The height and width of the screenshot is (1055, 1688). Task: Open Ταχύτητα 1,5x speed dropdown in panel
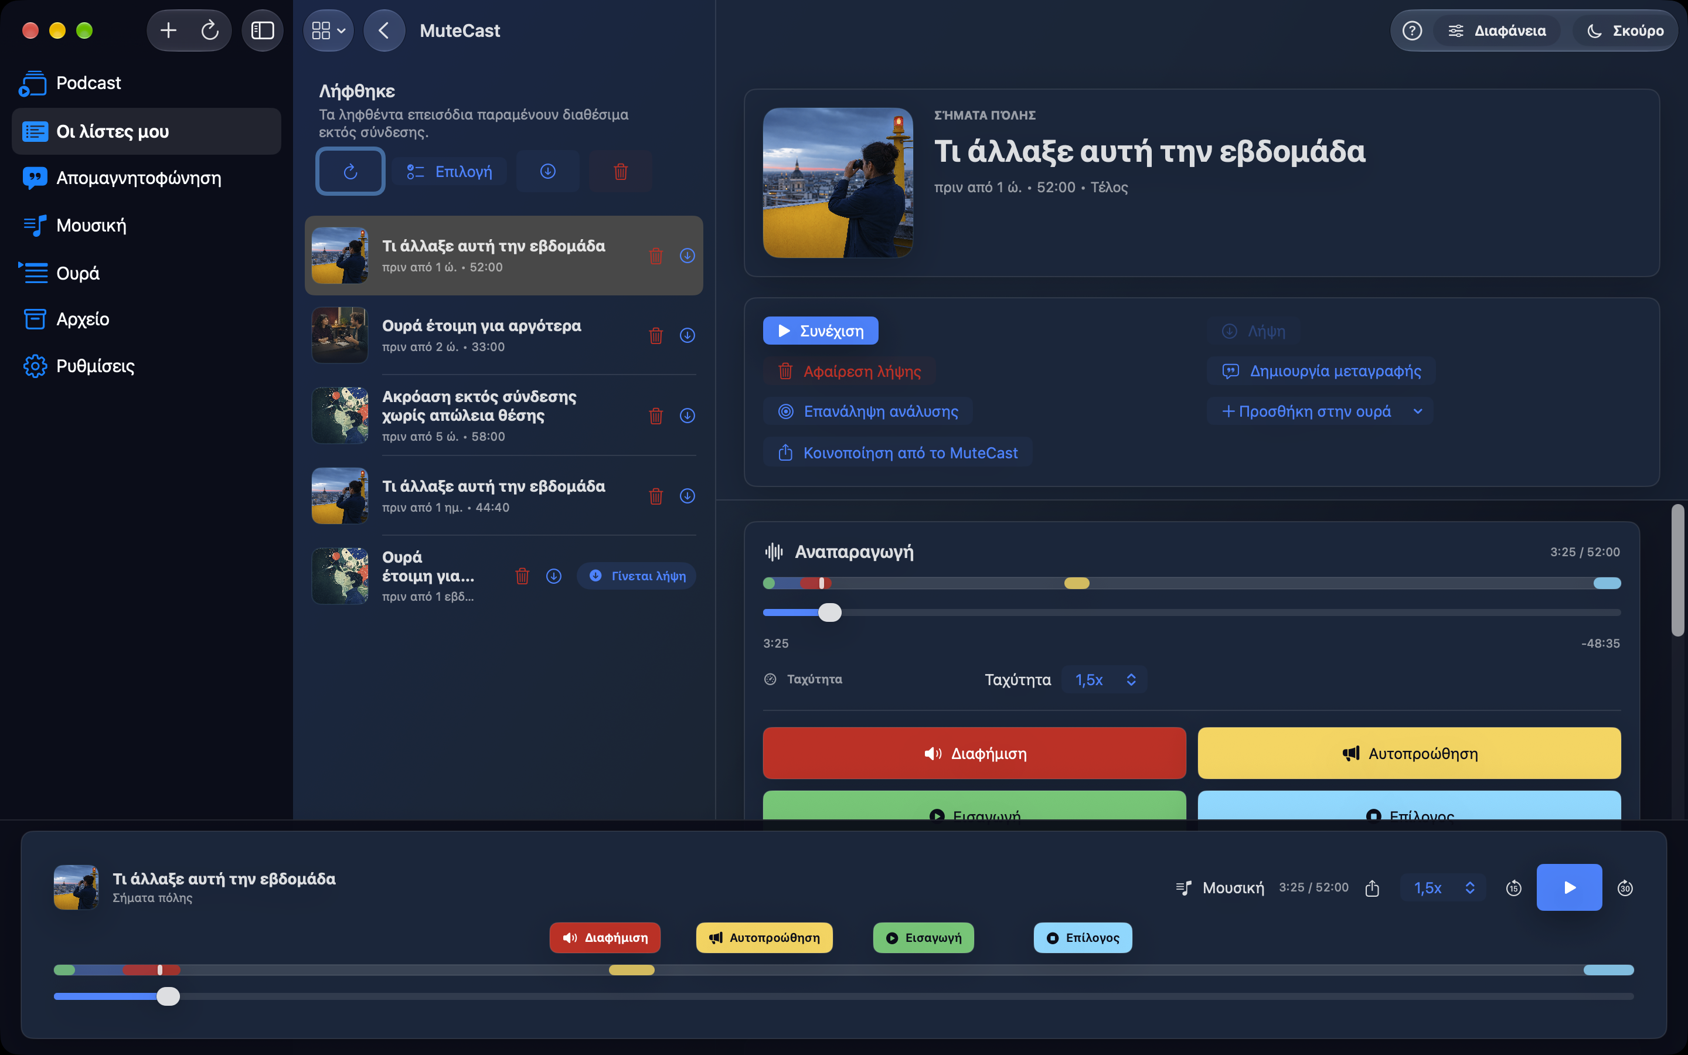tap(1105, 680)
